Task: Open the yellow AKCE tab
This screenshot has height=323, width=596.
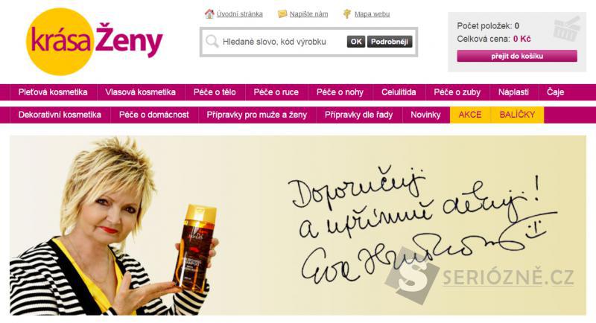Action: [x=470, y=115]
